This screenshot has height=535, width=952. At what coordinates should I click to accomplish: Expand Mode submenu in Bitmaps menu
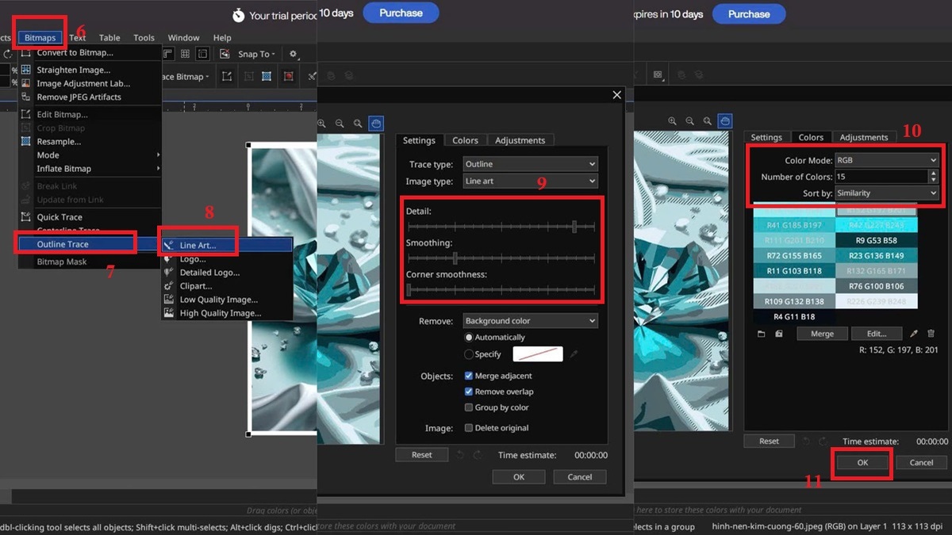90,155
